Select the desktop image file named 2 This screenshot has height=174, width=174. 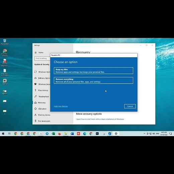pyautogui.click(x=5, y=112)
